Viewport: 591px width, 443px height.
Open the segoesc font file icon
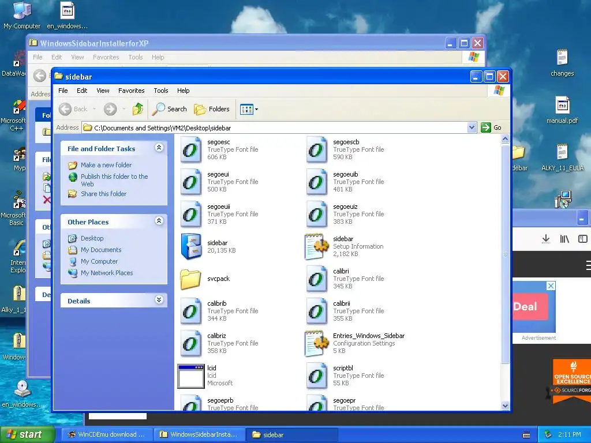coord(190,149)
